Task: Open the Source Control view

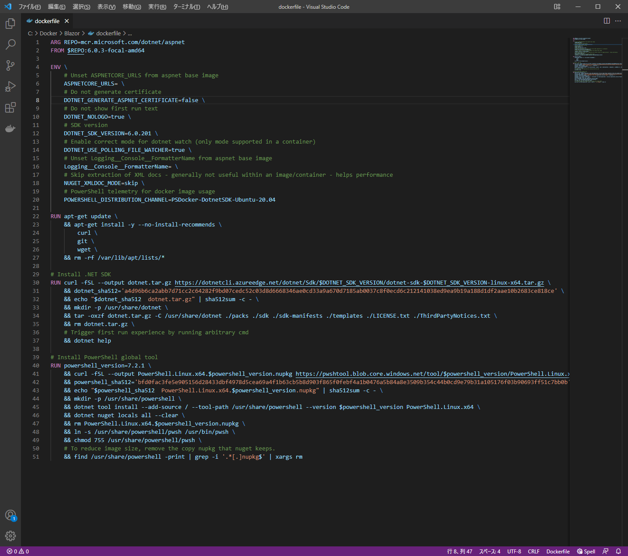Action: point(10,65)
